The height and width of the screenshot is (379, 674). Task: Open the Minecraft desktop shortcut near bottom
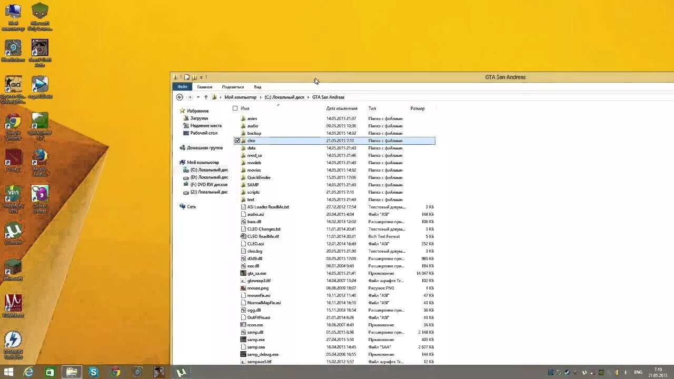tap(13, 270)
